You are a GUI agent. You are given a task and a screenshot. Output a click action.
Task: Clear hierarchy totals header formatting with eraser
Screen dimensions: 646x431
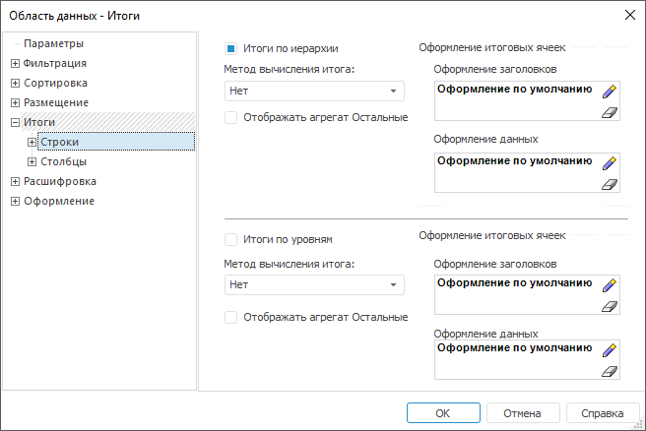pyautogui.click(x=610, y=112)
